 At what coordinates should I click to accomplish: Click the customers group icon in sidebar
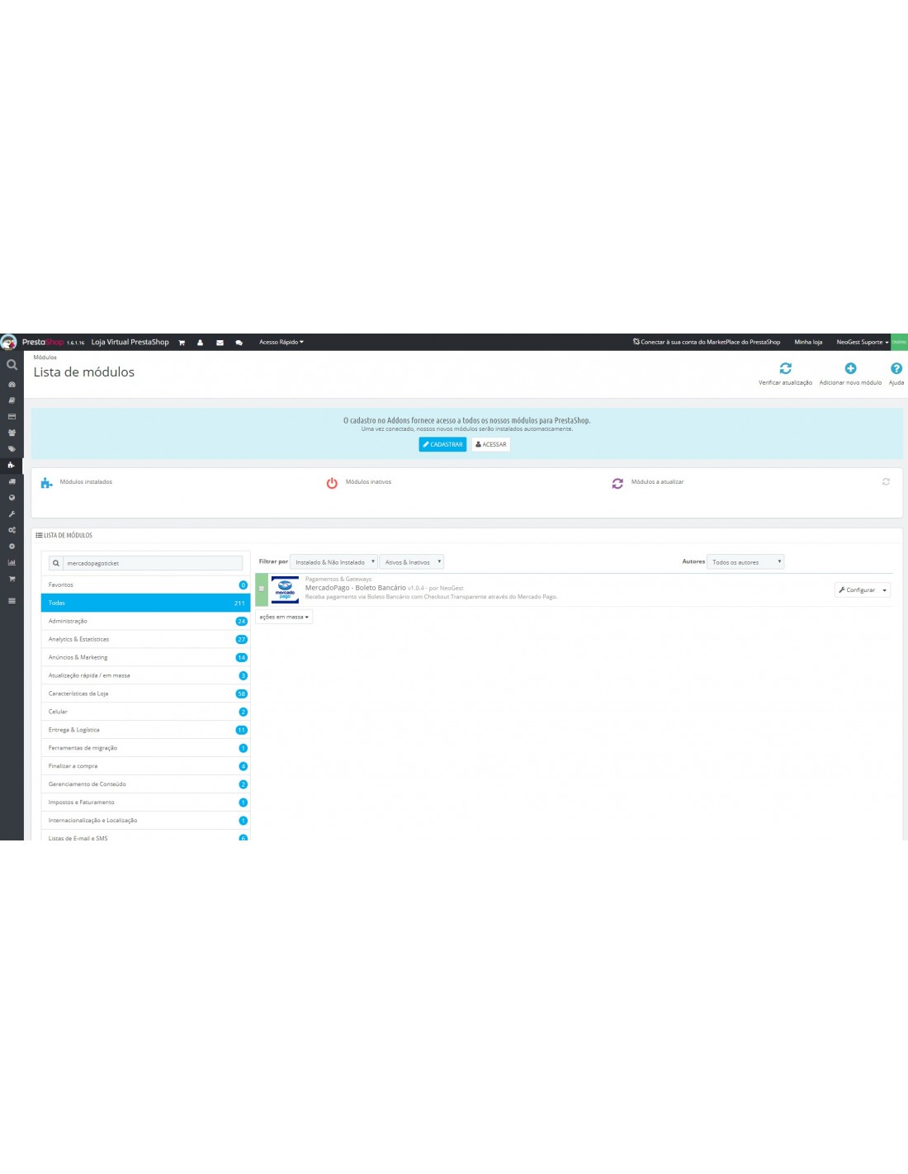(12, 433)
